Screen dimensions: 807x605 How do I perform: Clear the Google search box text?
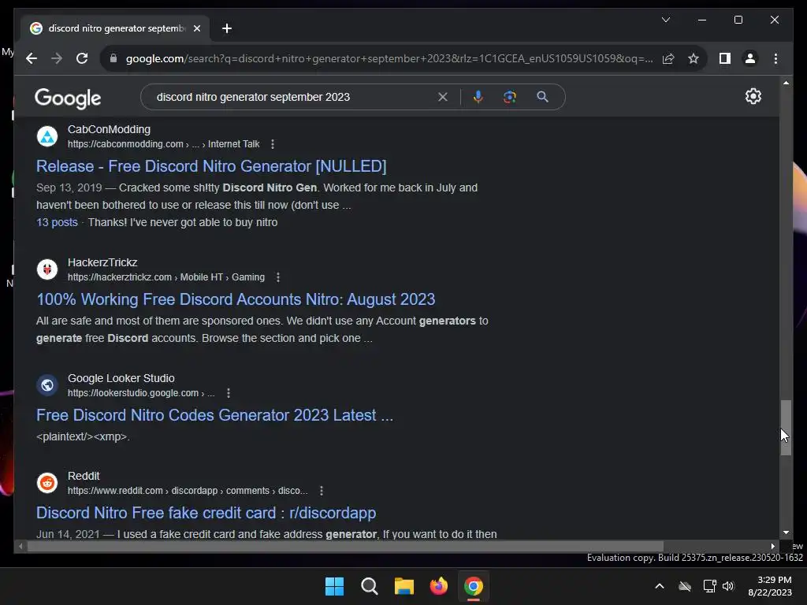click(442, 97)
